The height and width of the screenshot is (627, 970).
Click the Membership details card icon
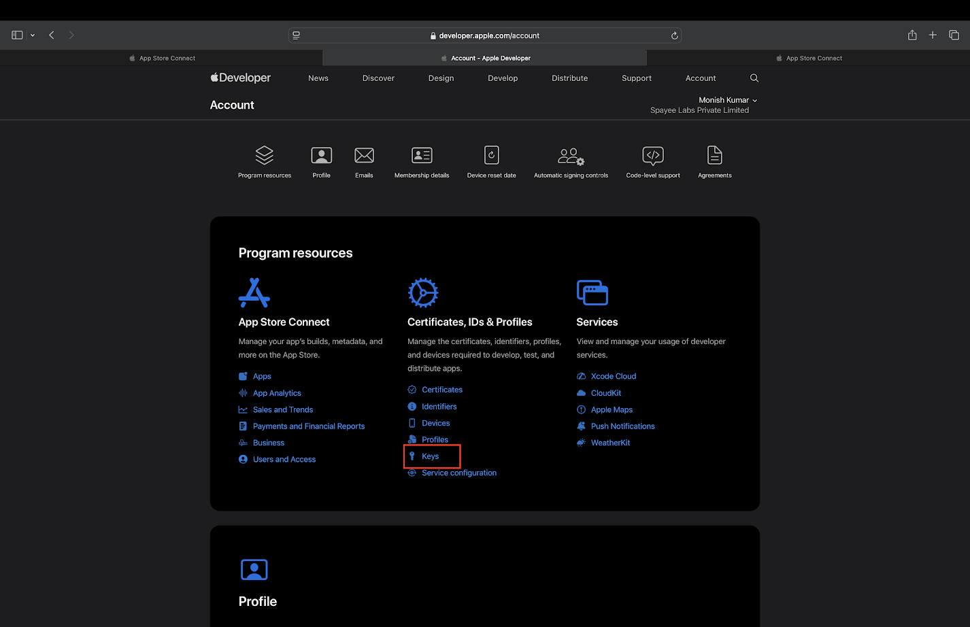click(x=422, y=156)
